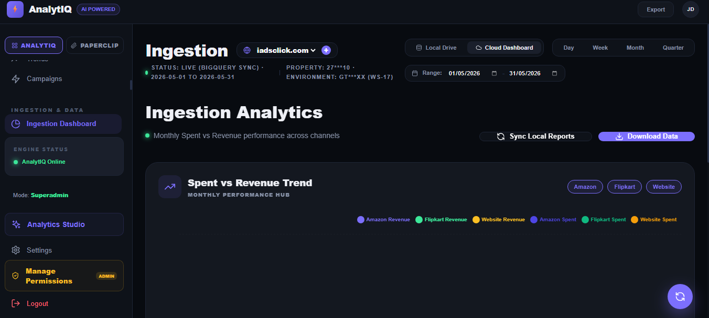The image size is (709, 318).
Task: Click the Cloud Dashboard cloud icon
Action: coord(479,48)
